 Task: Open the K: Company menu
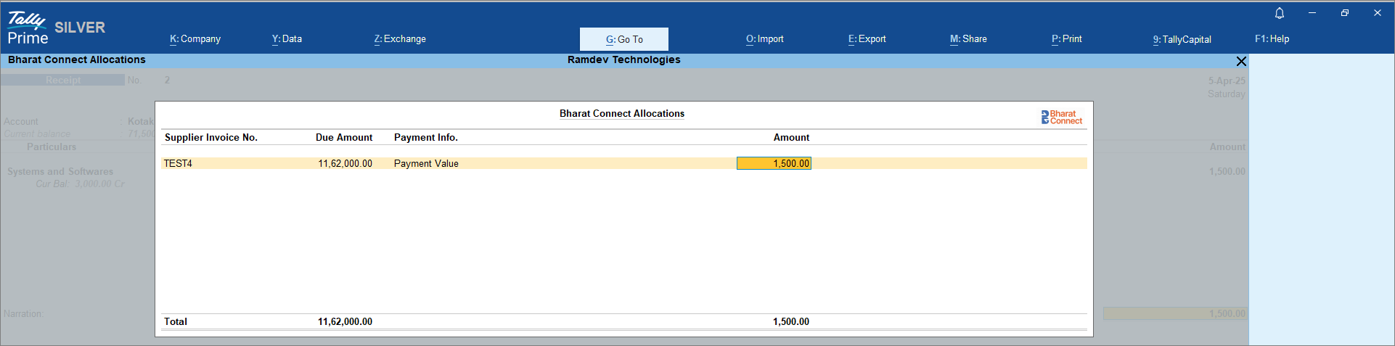(195, 39)
